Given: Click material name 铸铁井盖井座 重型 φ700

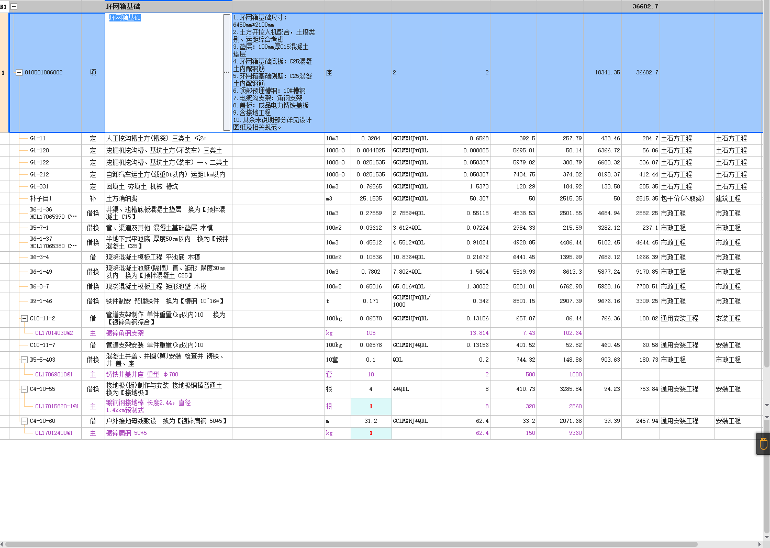Looking at the screenshot, I should click(x=142, y=374).
